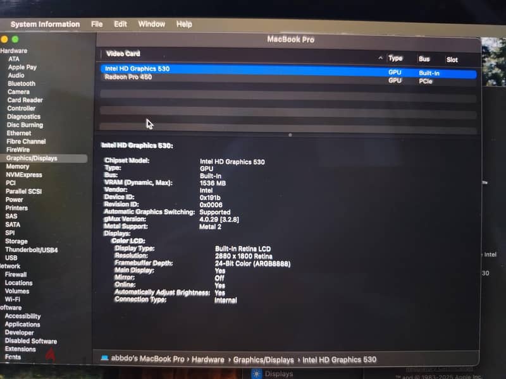Select Audio in the sidebar
This screenshot has height=379, width=506.
click(16, 75)
